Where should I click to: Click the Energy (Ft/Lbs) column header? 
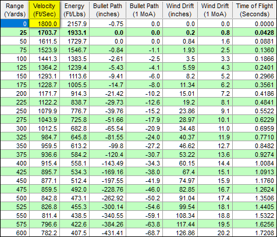(x=74, y=10)
